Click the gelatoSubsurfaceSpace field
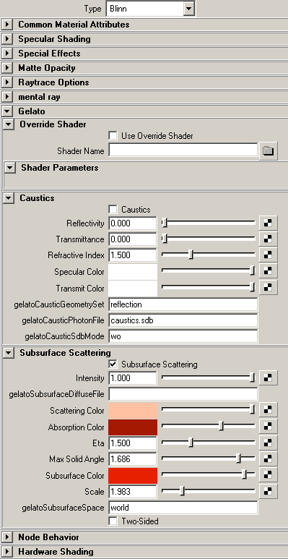288x559 pixels. [183, 508]
